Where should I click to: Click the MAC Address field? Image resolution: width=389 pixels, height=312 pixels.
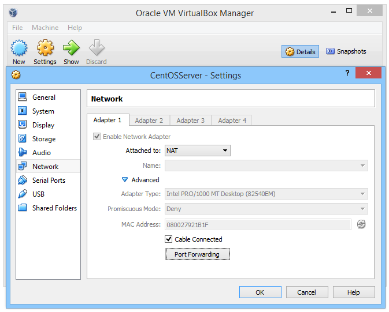coord(258,224)
